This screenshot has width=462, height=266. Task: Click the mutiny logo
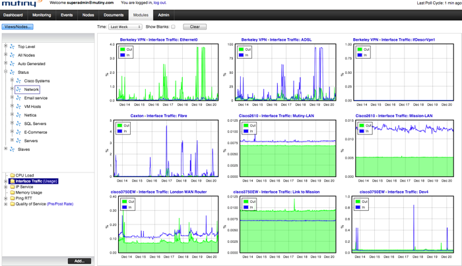click(x=21, y=3)
